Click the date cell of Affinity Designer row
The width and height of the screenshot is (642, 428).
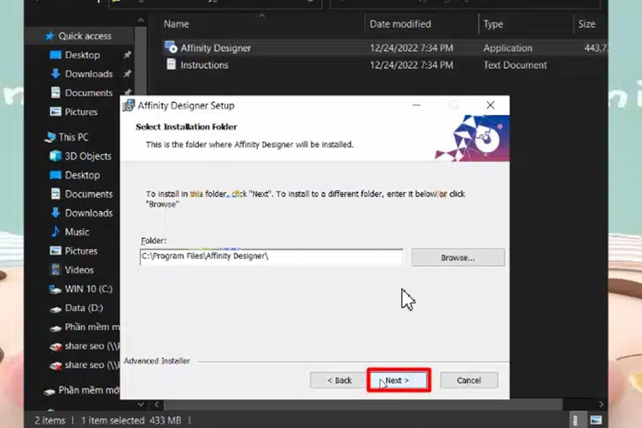pos(411,48)
